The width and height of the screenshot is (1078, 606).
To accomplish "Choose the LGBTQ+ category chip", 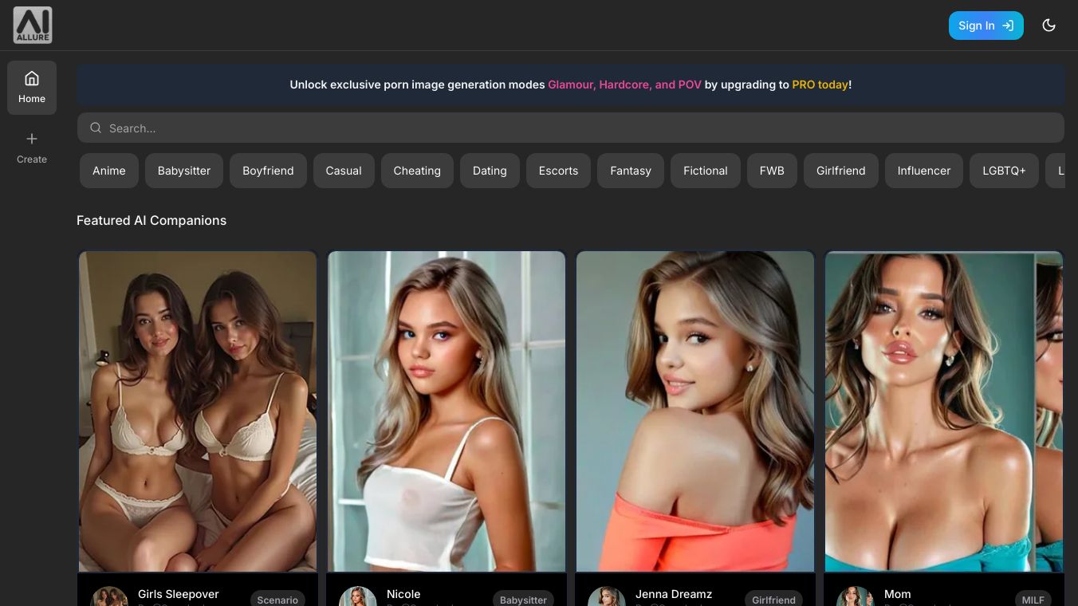I will click(1004, 171).
